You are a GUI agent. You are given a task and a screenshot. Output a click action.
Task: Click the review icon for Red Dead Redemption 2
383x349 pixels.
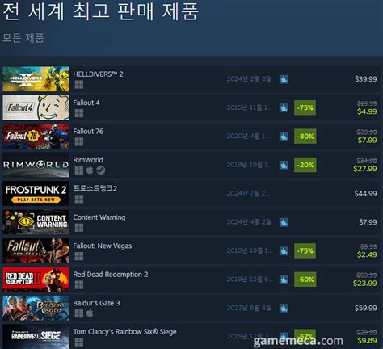284,280
